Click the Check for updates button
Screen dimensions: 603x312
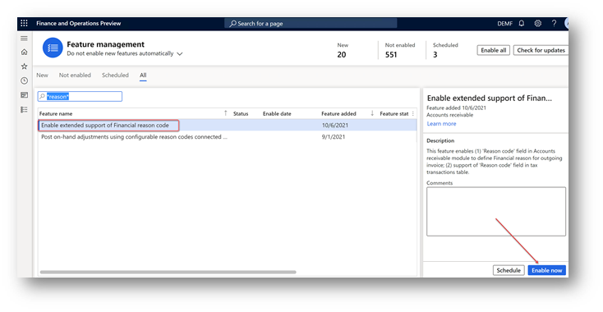tap(541, 50)
